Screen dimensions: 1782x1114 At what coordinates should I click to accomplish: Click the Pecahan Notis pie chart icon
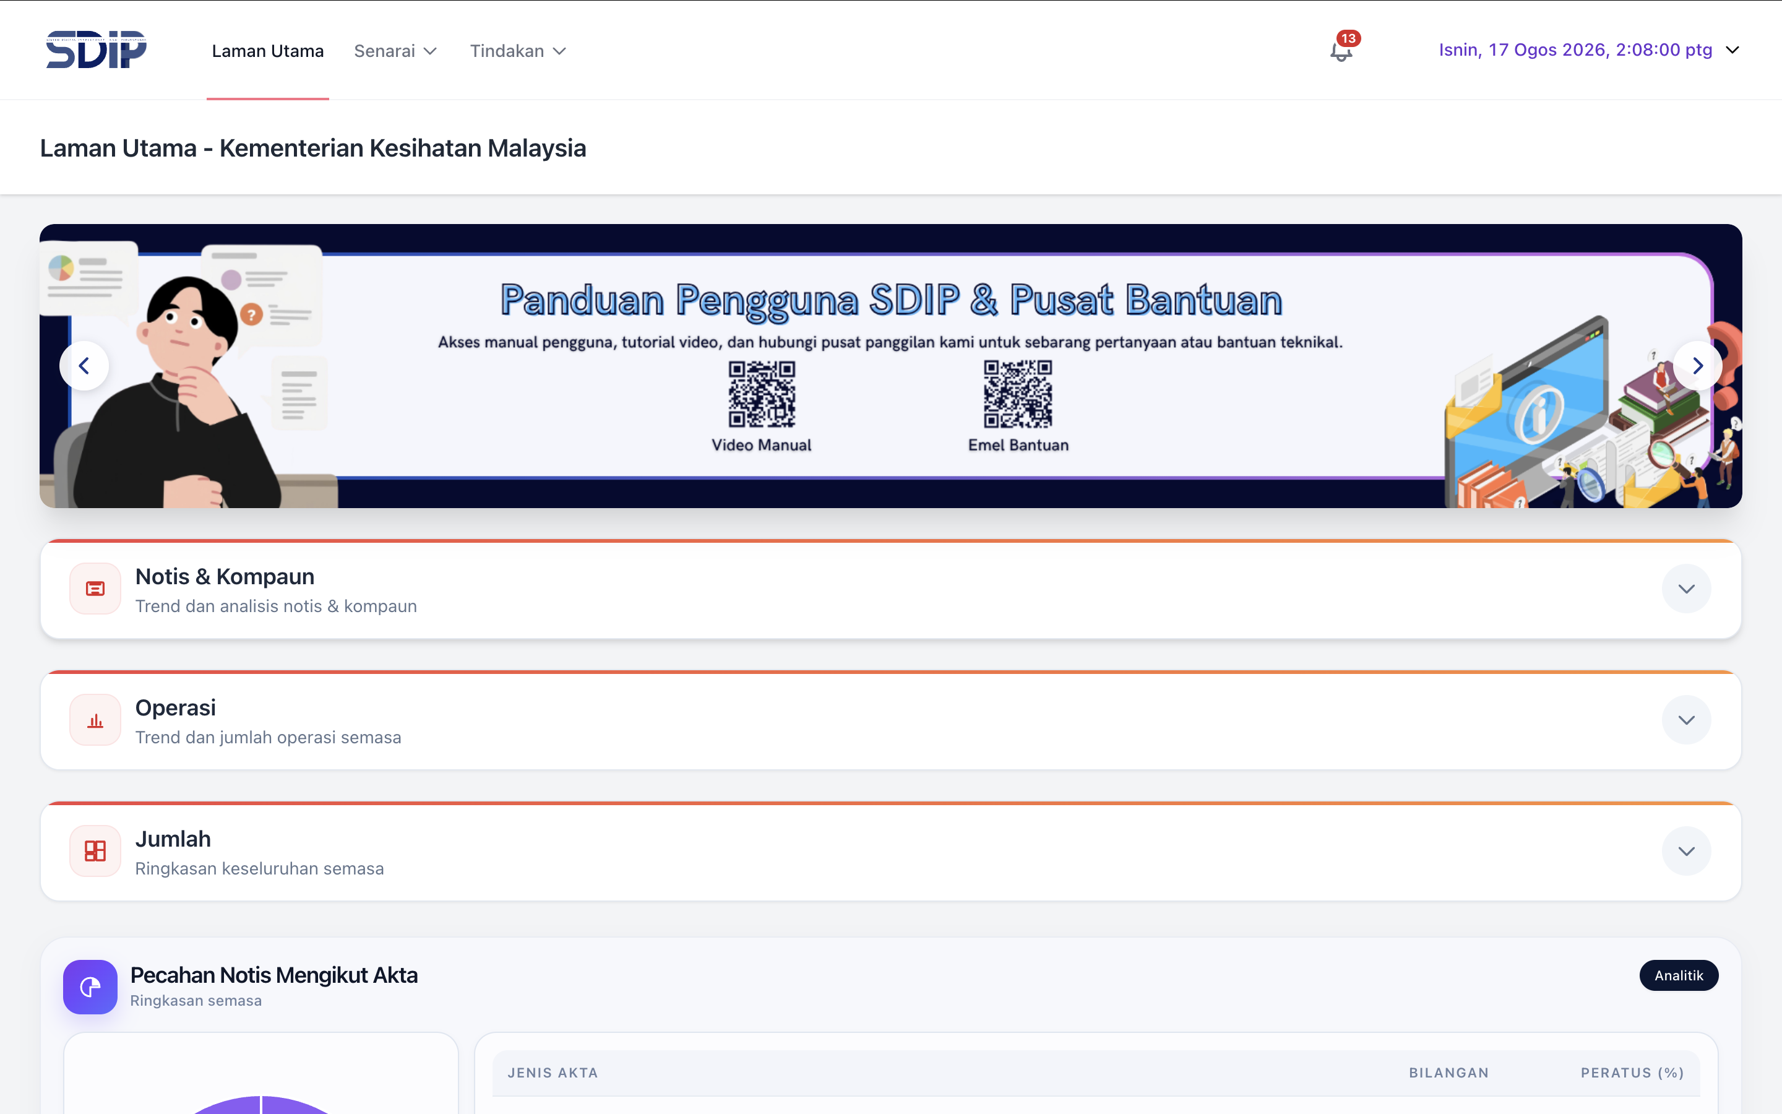(90, 987)
